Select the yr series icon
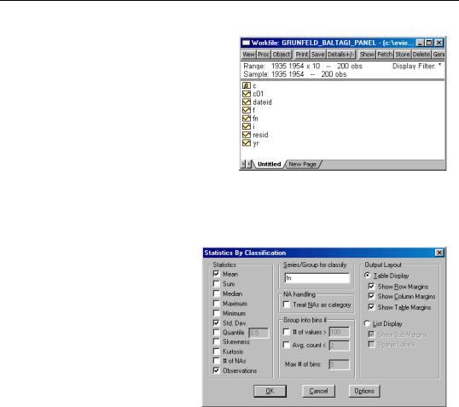This screenshot has width=459, height=407. (247, 142)
